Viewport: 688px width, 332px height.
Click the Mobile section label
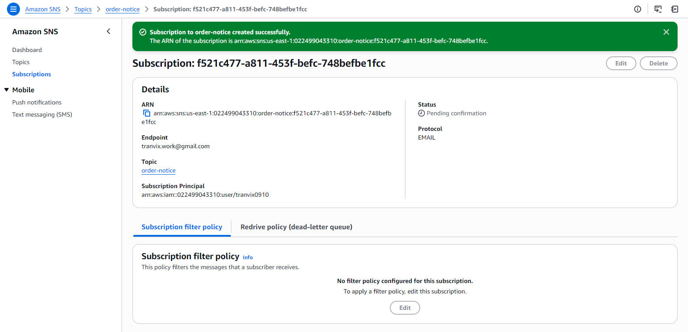[23, 90]
